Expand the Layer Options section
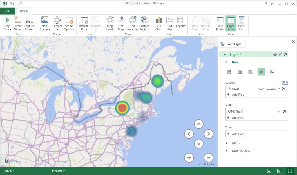The image size is (297, 175). tap(240, 151)
